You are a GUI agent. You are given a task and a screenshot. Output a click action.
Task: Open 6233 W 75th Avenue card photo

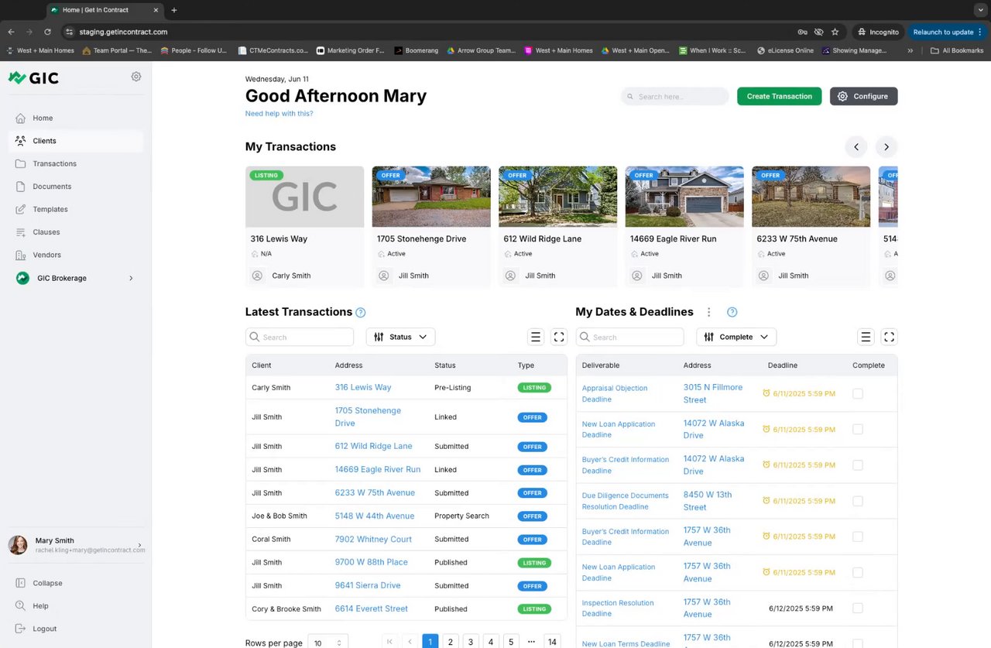tap(811, 197)
